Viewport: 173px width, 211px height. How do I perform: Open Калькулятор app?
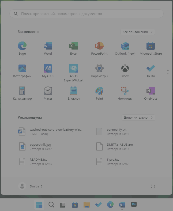click(22, 93)
